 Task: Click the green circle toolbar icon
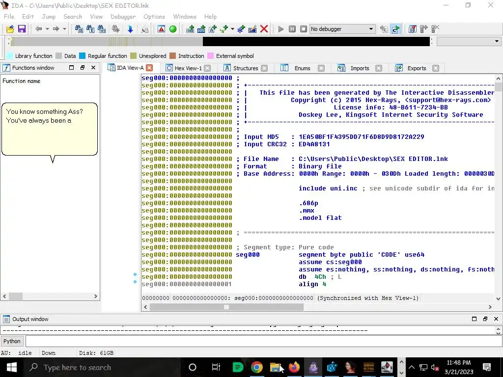pyautogui.click(x=173, y=29)
